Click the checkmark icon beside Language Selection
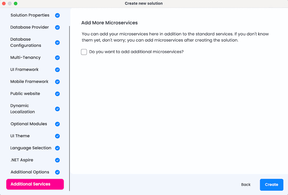 (x=57, y=148)
